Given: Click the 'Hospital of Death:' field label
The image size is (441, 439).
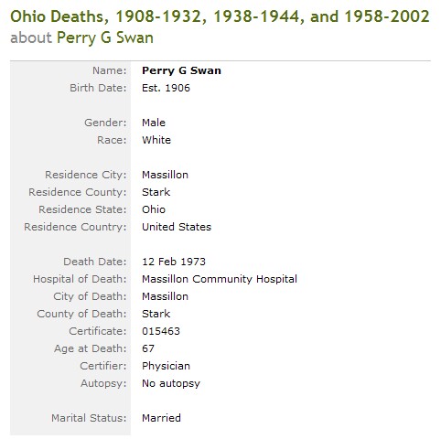Looking at the screenshot, I should click(80, 279).
